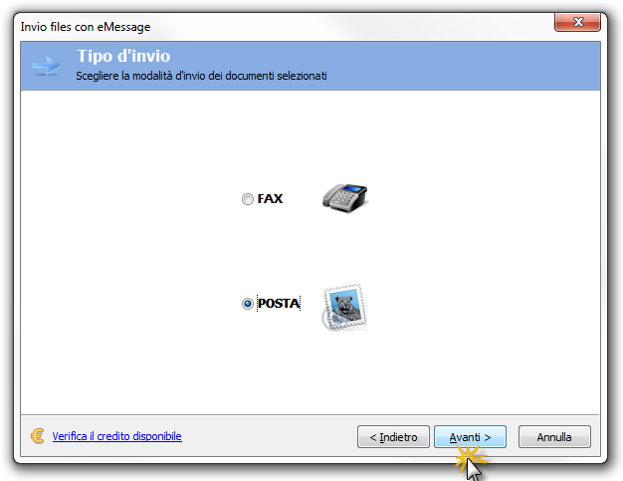Click the leopard postage stamp icon
This screenshot has width=623, height=481.
(x=345, y=307)
